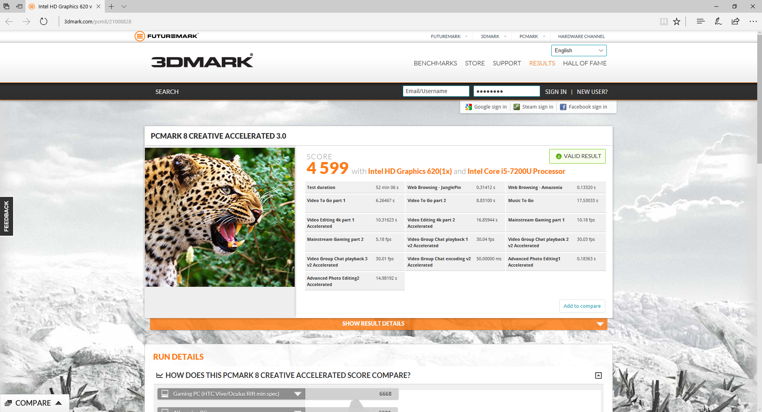762x412 pixels.
Task: Open the 3DMARK top menu
Action: pos(493,36)
